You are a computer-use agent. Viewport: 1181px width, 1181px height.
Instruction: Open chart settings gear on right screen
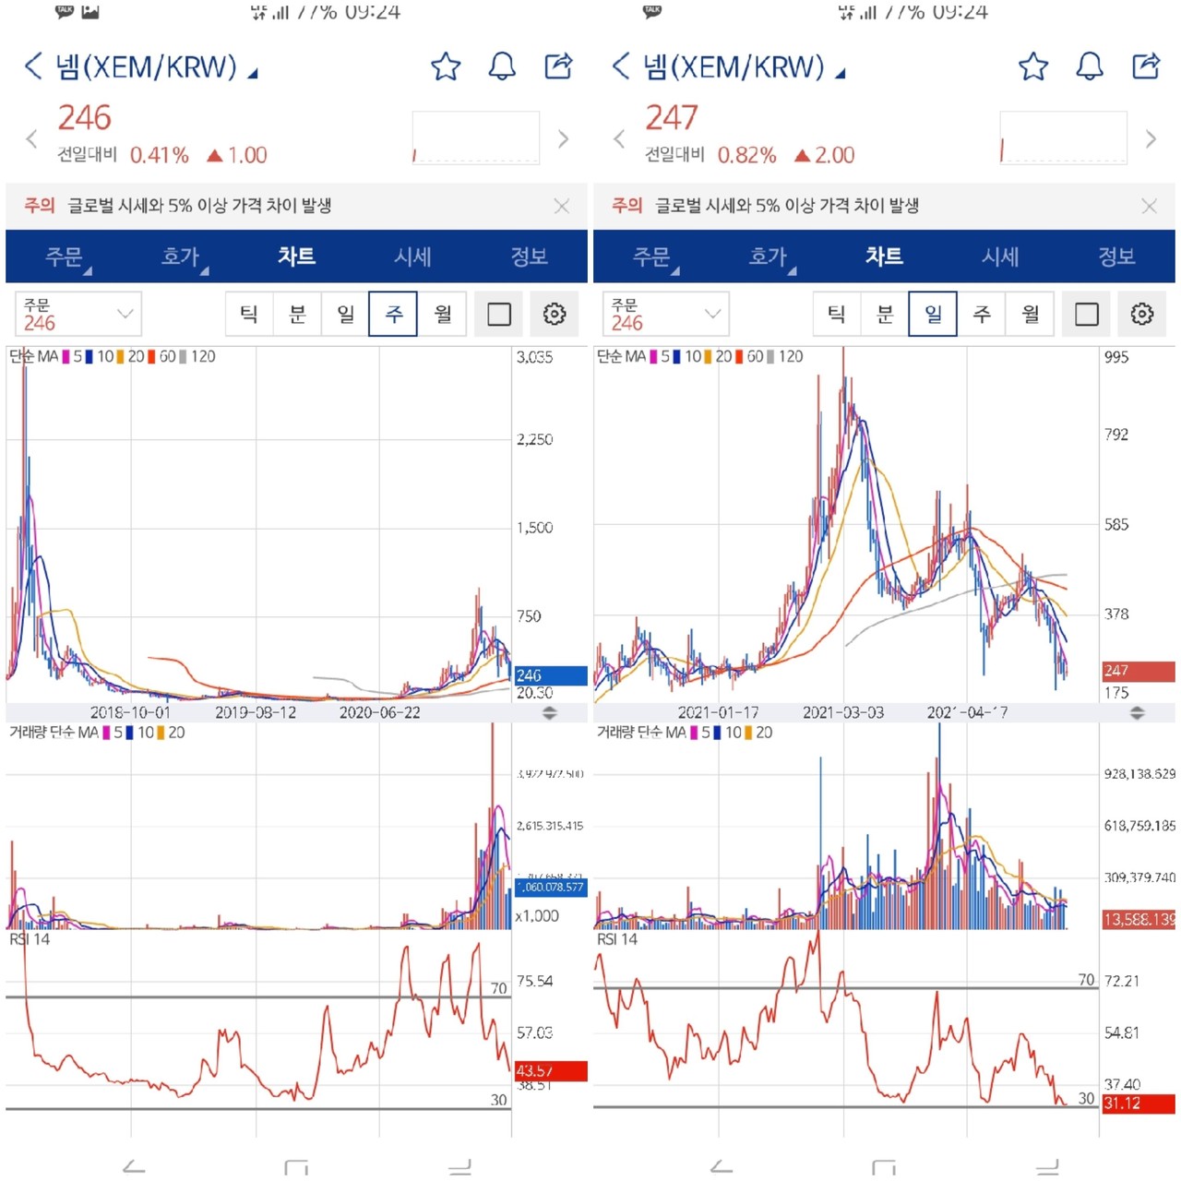click(x=1142, y=315)
